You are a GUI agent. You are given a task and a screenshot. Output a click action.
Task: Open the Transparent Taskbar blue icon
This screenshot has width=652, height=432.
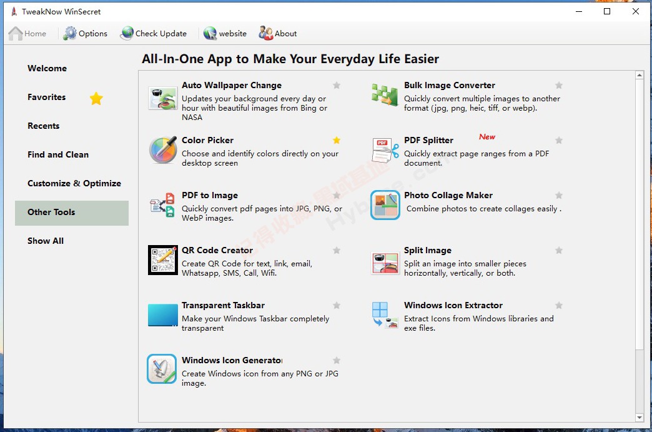tap(162, 315)
